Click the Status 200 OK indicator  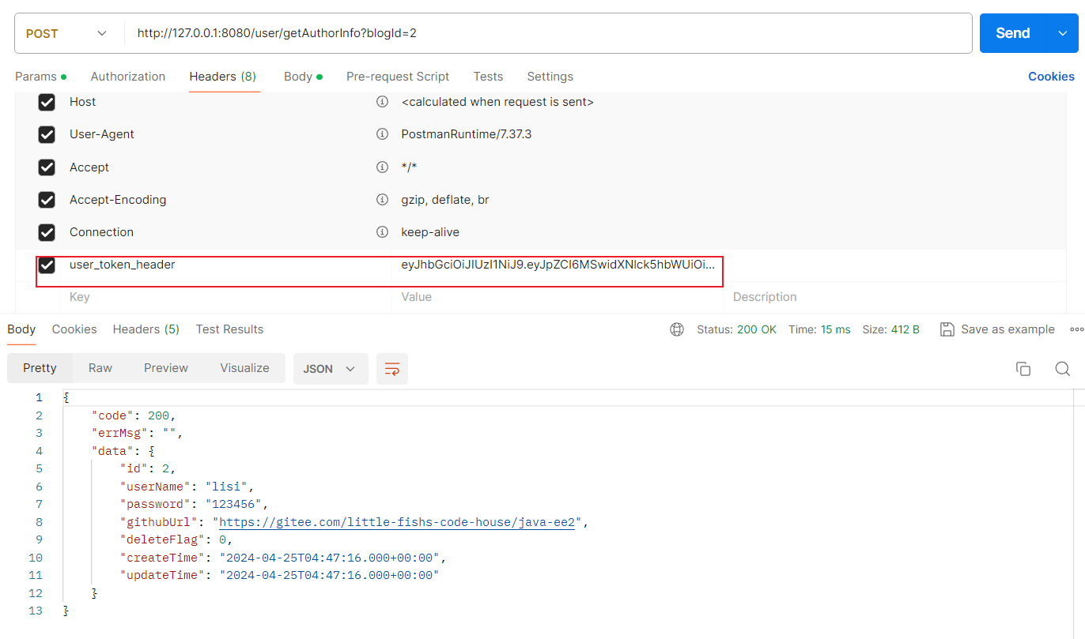tap(737, 329)
